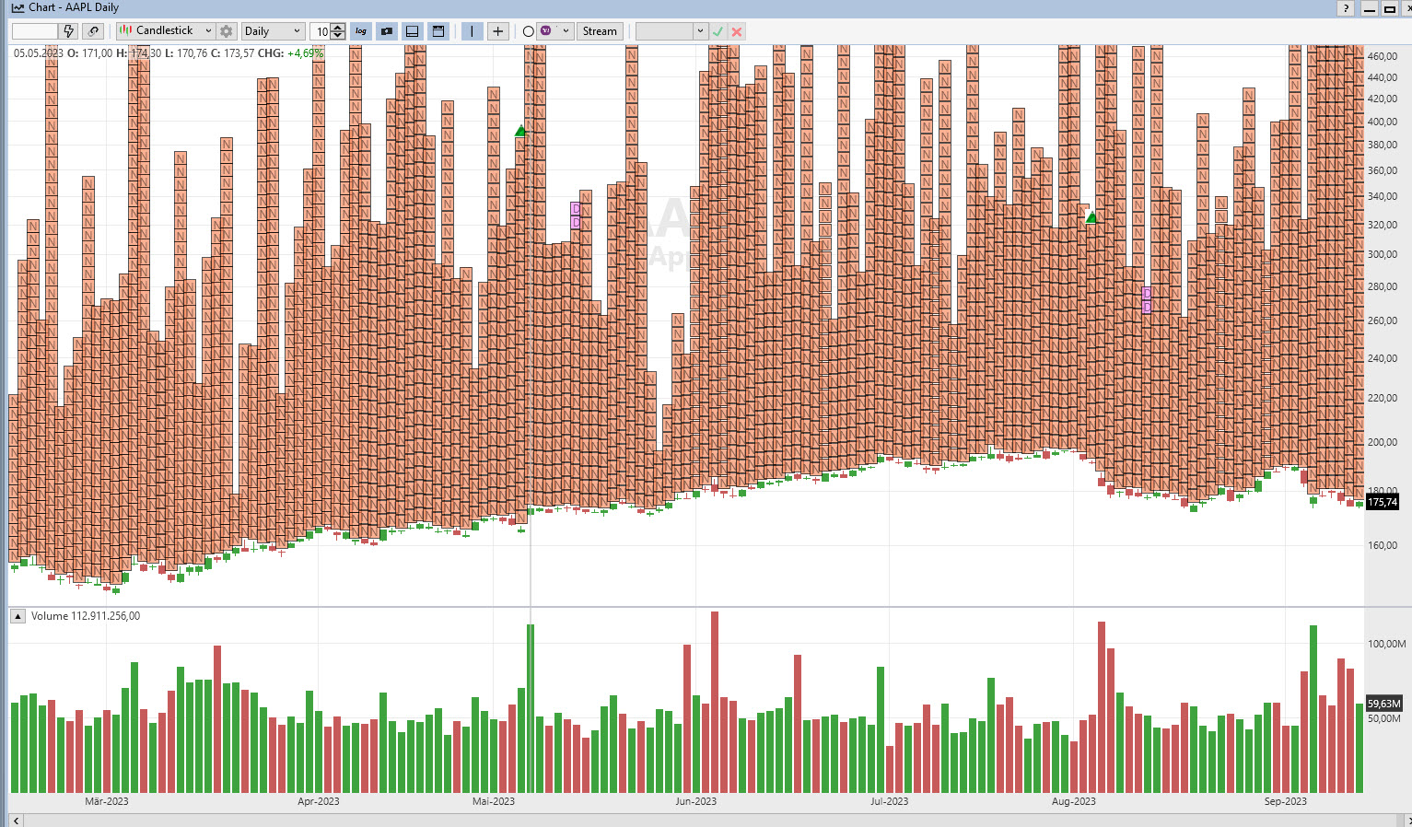This screenshot has width=1412, height=827.
Task: Click the Sep-2023 date axis label
Action: [x=1286, y=801]
